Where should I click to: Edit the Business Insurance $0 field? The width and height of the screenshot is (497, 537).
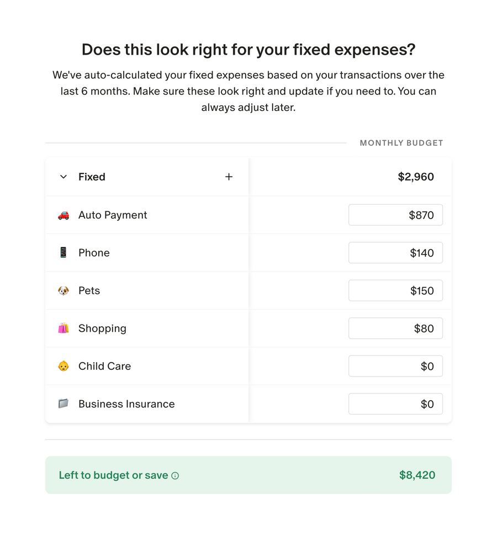[395, 403]
